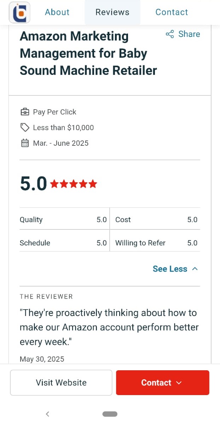Go to the Contact tab
Image resolution: width=220 pixels, height=427 pixels.
pos(172,12)
